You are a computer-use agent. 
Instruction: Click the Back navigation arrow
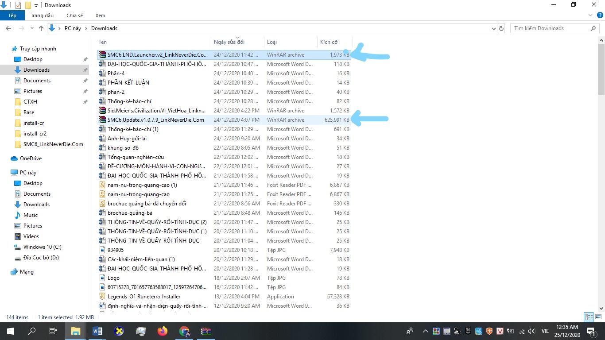pos(8,28)
